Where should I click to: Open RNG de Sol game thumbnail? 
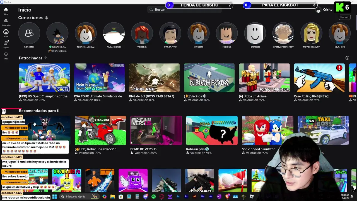(x=154, y=78)
